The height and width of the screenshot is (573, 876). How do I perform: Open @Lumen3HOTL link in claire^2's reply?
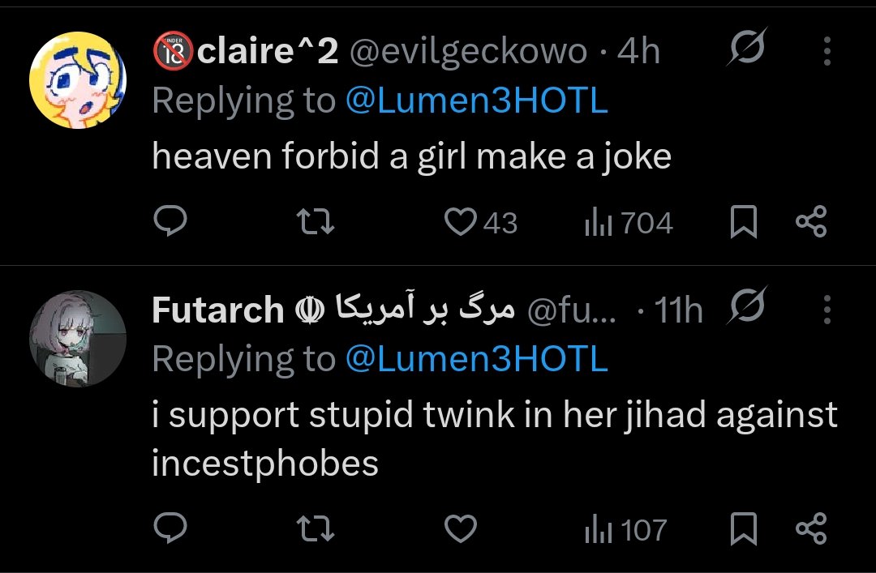[477, 101]
